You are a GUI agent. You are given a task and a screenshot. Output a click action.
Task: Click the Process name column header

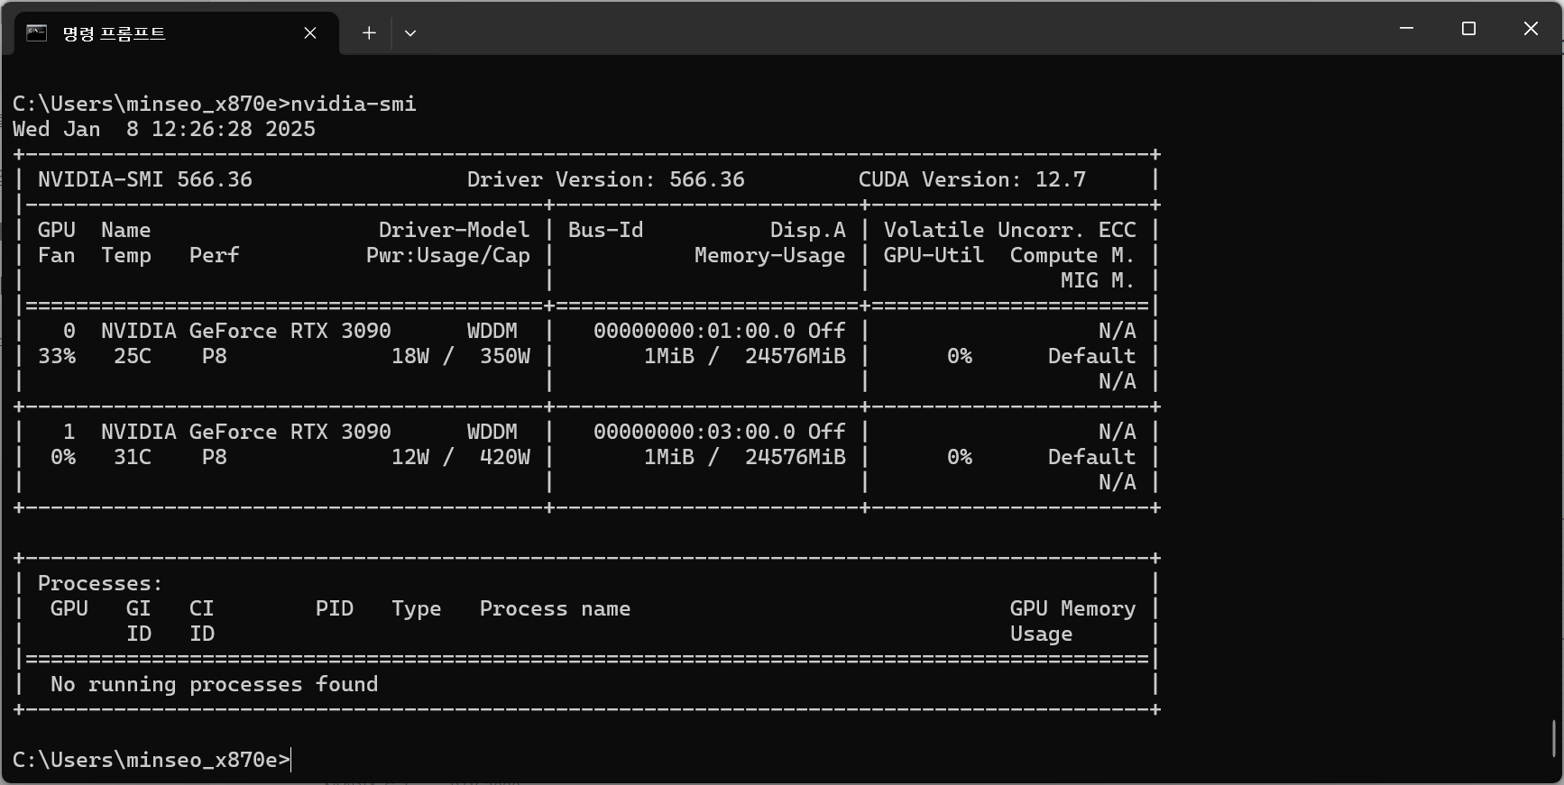tap(555, 608)
